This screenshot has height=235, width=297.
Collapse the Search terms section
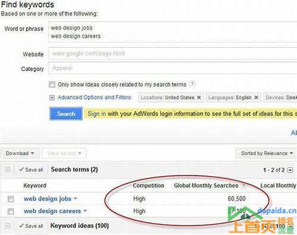7,170
